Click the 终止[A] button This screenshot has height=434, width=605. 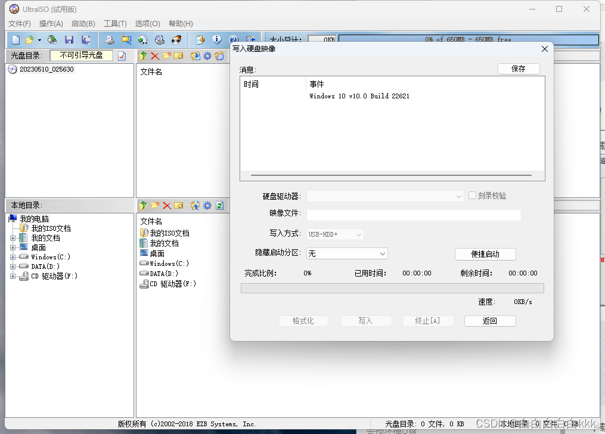click(x=428, y=321)
